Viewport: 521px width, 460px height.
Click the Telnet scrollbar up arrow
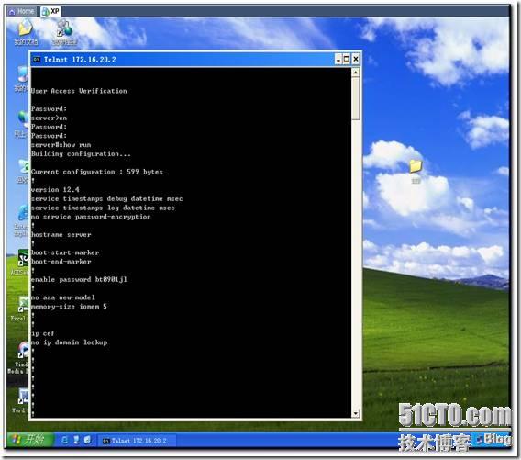(356, 73)
